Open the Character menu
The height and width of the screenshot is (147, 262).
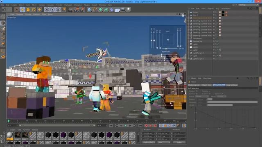(78, 5)
